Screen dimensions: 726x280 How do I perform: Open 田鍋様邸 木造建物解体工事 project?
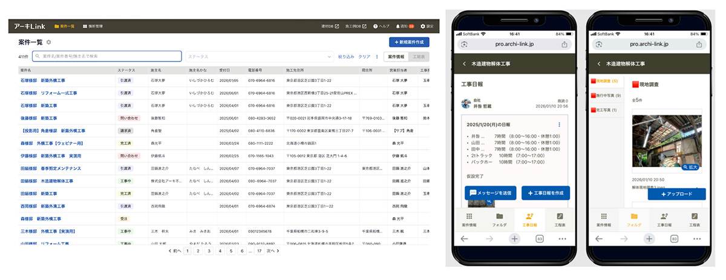(x=47, y=180)
